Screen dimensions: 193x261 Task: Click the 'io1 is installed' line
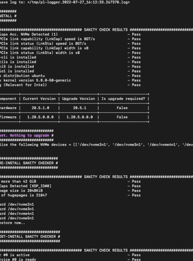tap(17, 71)
